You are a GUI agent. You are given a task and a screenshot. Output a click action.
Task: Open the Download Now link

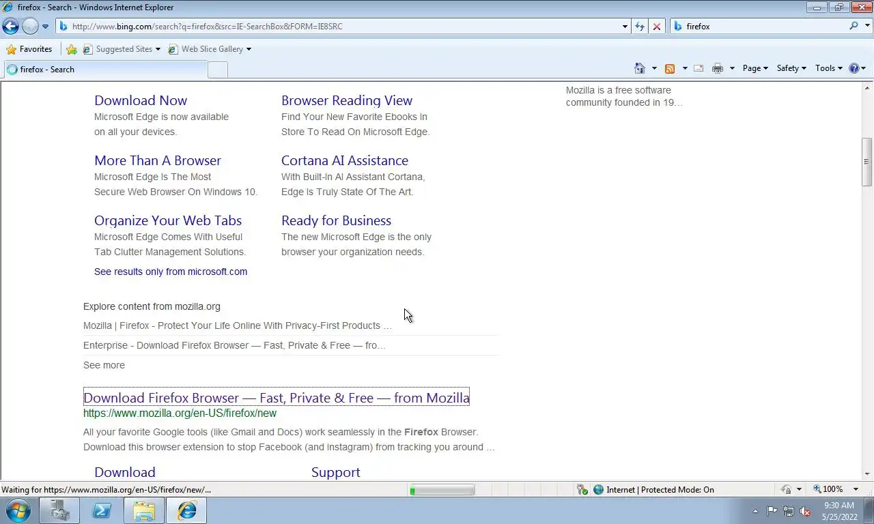(141, 100)
